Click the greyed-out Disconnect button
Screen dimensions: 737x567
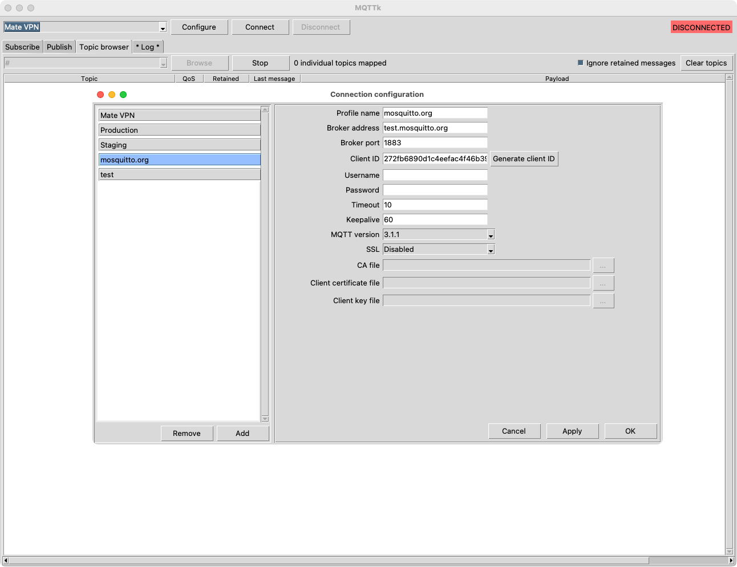pyautogui.click(x=321, y=27)
